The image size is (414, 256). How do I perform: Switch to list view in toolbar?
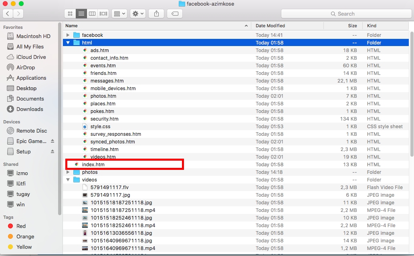click(81, 14)
